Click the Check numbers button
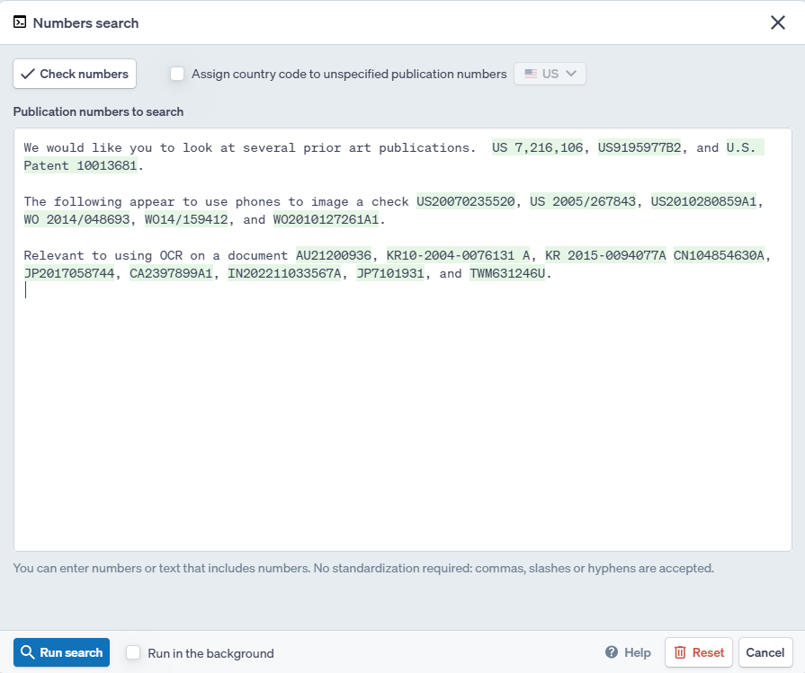The image size is (805, 673). 75,74
